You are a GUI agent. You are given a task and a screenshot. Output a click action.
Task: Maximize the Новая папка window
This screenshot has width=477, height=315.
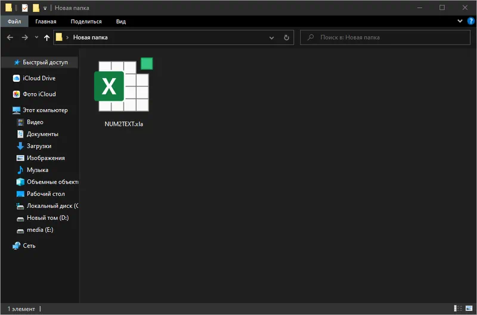tap(442, 8)
